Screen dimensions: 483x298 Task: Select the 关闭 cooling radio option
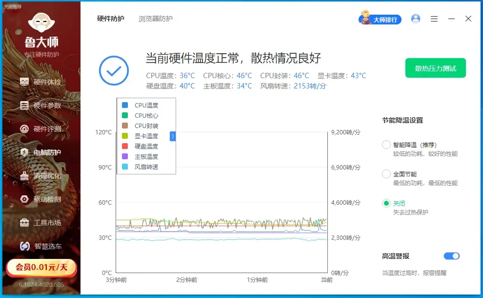pos(386,203)
